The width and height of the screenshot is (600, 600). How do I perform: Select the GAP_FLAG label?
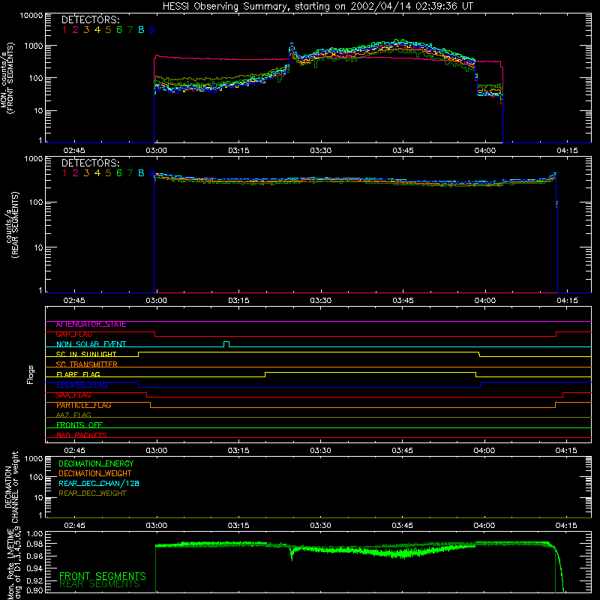click(x=73, y=334)
